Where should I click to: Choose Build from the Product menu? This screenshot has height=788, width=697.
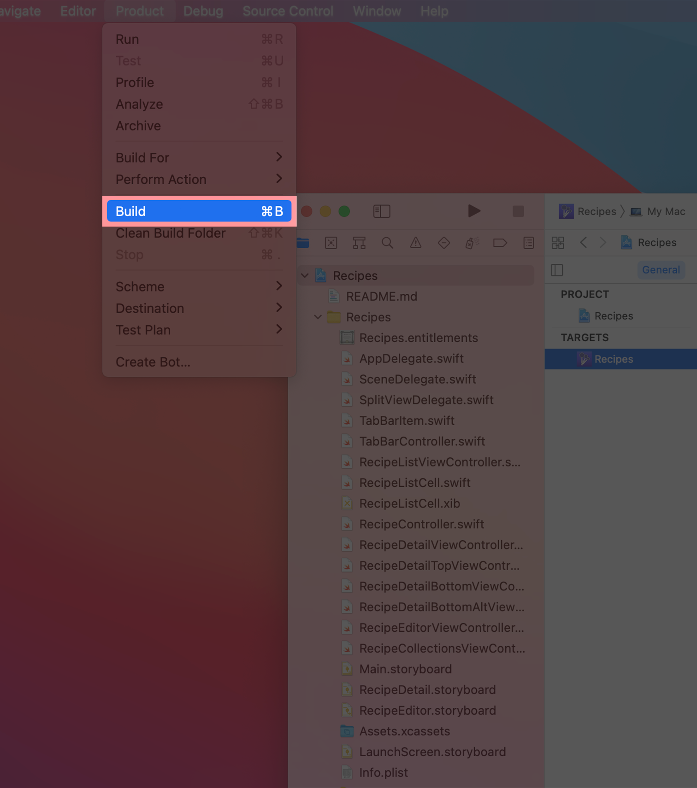click(199, 211)
